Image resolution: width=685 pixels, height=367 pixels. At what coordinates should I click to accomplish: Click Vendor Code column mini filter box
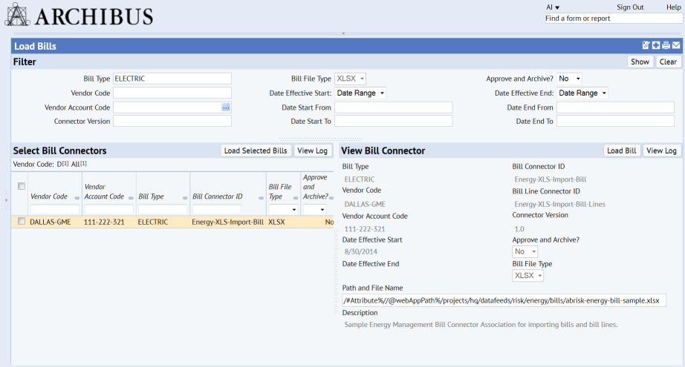coord(55,210)
